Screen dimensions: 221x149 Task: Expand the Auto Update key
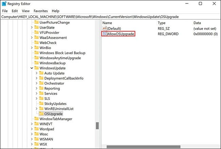coord(37,73)
